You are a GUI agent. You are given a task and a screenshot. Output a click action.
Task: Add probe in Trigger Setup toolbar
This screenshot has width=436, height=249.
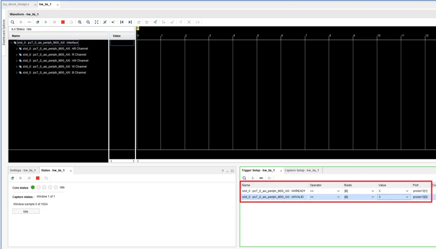point(252,178)
